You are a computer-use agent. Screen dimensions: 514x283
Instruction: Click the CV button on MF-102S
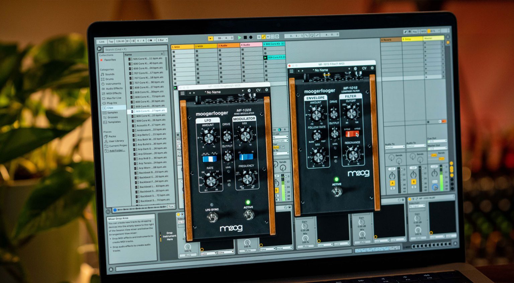(x=258, y=90)
